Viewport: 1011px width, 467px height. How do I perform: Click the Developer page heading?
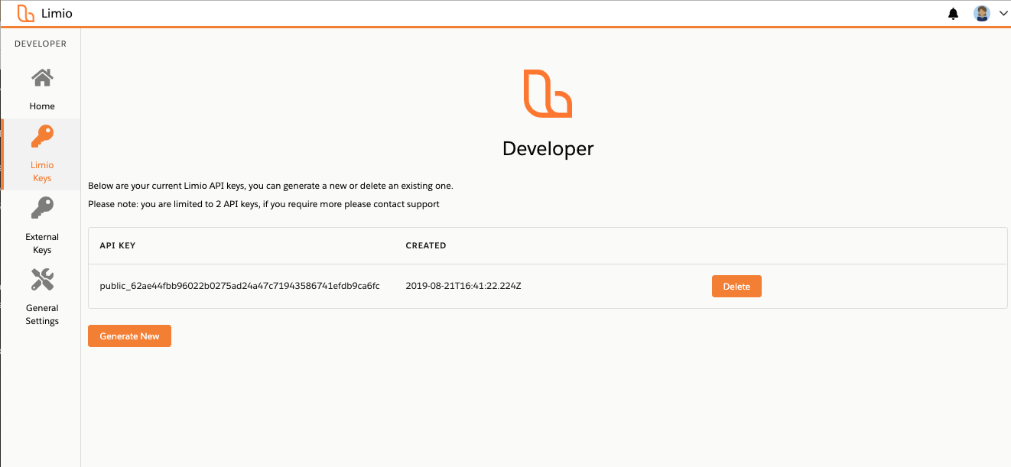coord(548,148)
